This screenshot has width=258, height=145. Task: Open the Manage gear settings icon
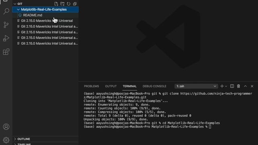(6, 140)
